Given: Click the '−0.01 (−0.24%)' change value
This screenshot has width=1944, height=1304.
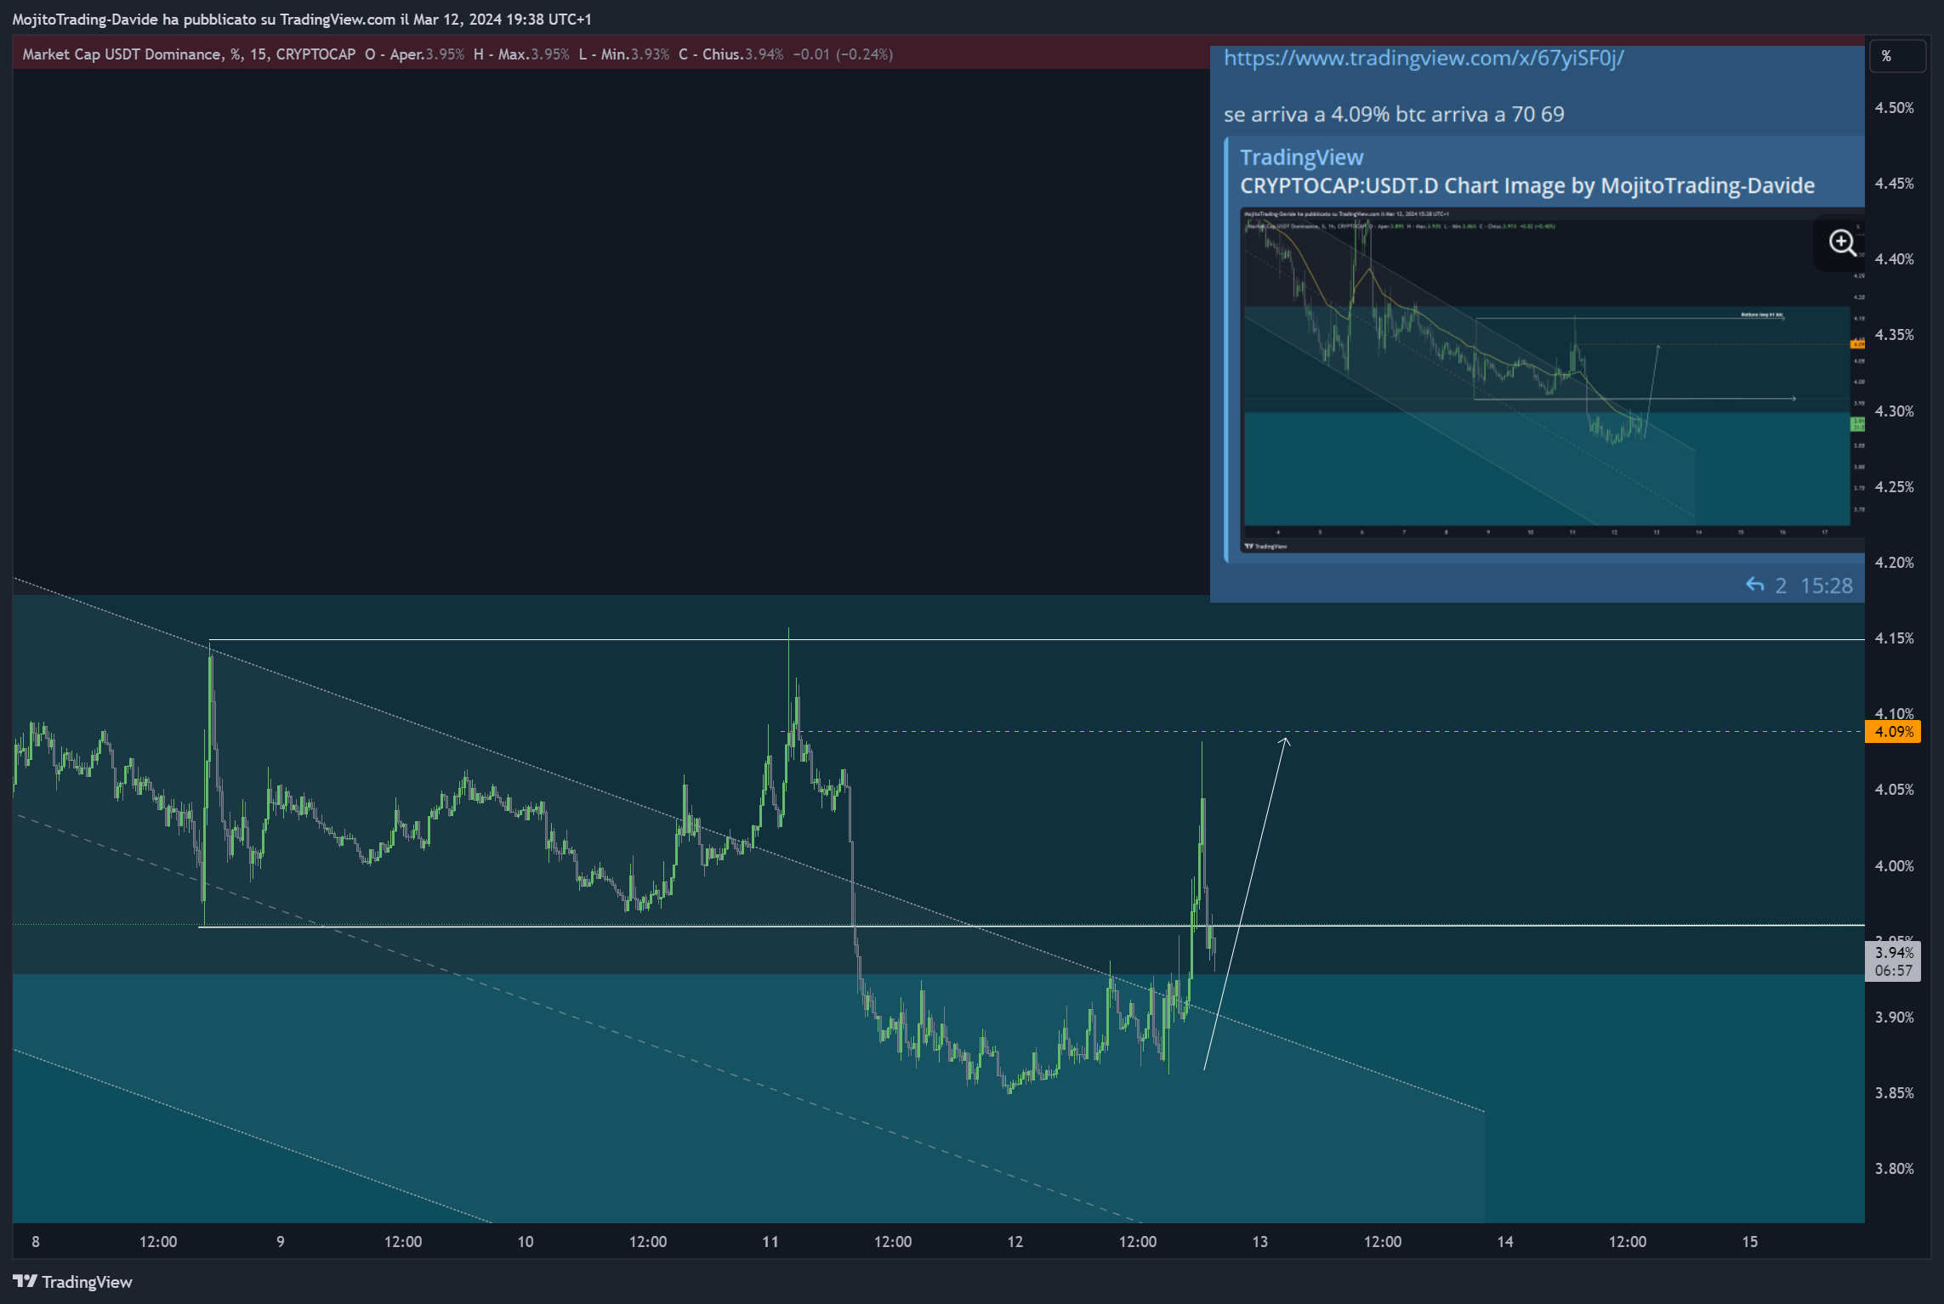Looking at the screenshot, I should [x=843, y=54].
